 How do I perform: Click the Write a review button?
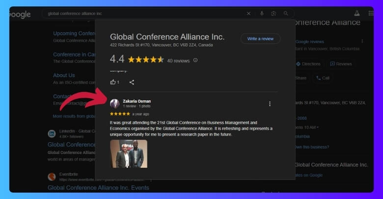click(x=260, y=39)
